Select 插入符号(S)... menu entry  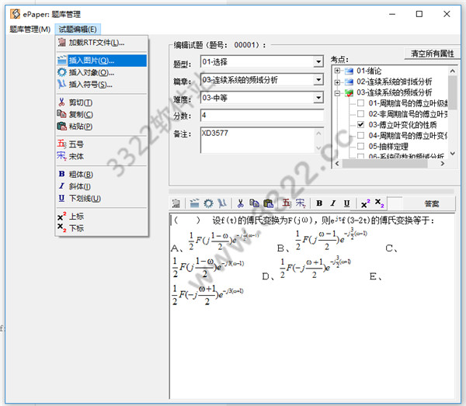coord(101,85)
